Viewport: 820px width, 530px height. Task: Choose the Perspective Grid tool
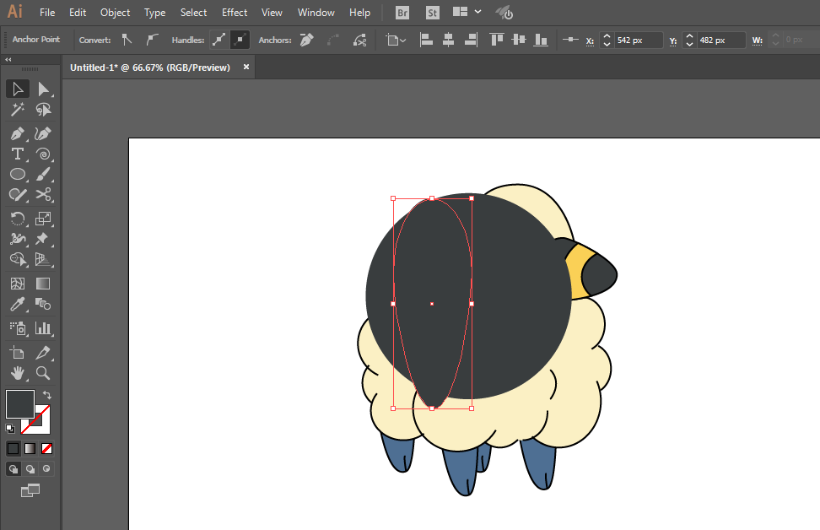point(43,259)
